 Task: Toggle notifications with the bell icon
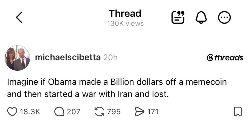pyautogui.click(x=201, y=17)
